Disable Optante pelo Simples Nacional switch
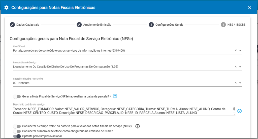Image resolution: width=258 pixels, height=139 pixels. point(17,136)
